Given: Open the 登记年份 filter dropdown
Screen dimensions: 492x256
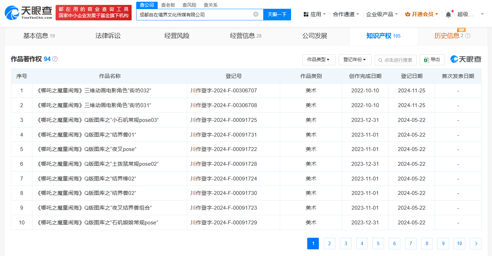Looking at the screenshot, I should 355,60.
